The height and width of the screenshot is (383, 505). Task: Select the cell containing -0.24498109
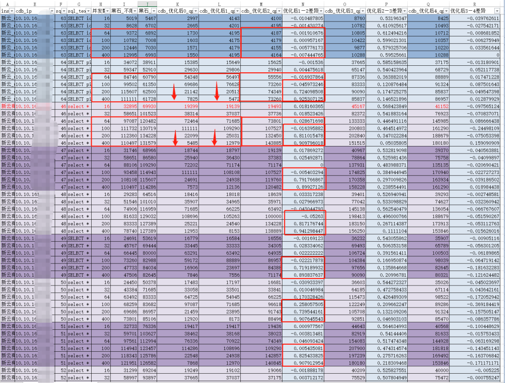coord(475,128)
